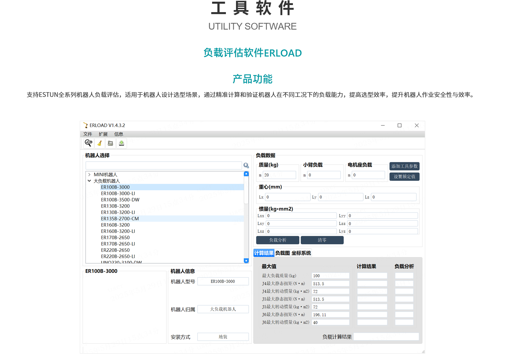Select the load analysis magnifier toolbar icon
Viewport: 505px width, 355px height.
tap(88, 143)
